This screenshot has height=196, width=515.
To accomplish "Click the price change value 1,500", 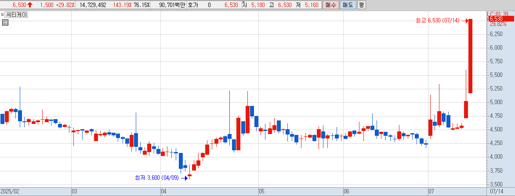I will click(x=47, y=5).
